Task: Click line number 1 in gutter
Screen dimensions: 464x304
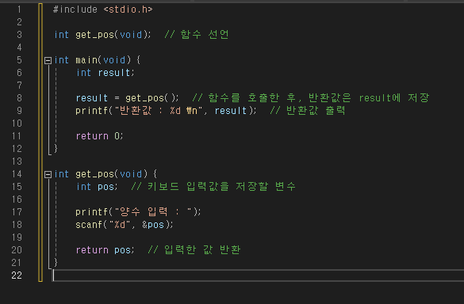Action: coord(19,9)
